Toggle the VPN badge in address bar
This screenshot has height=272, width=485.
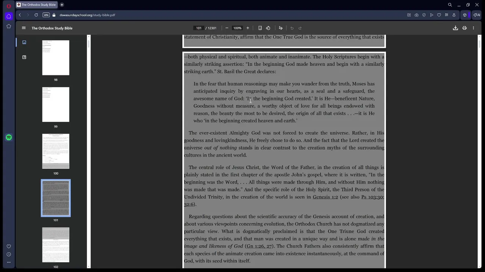coord(46,15)
